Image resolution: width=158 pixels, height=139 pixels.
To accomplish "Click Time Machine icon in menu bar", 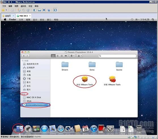I will [132, 19].
